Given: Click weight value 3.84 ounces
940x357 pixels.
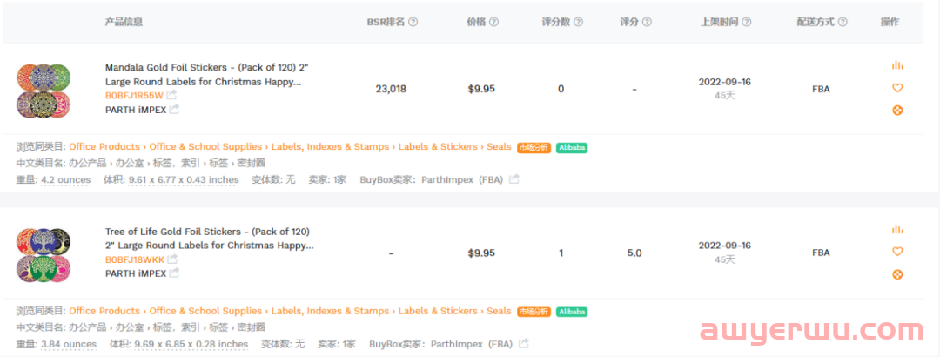Looking at the screenshot, I should (69, 345).
